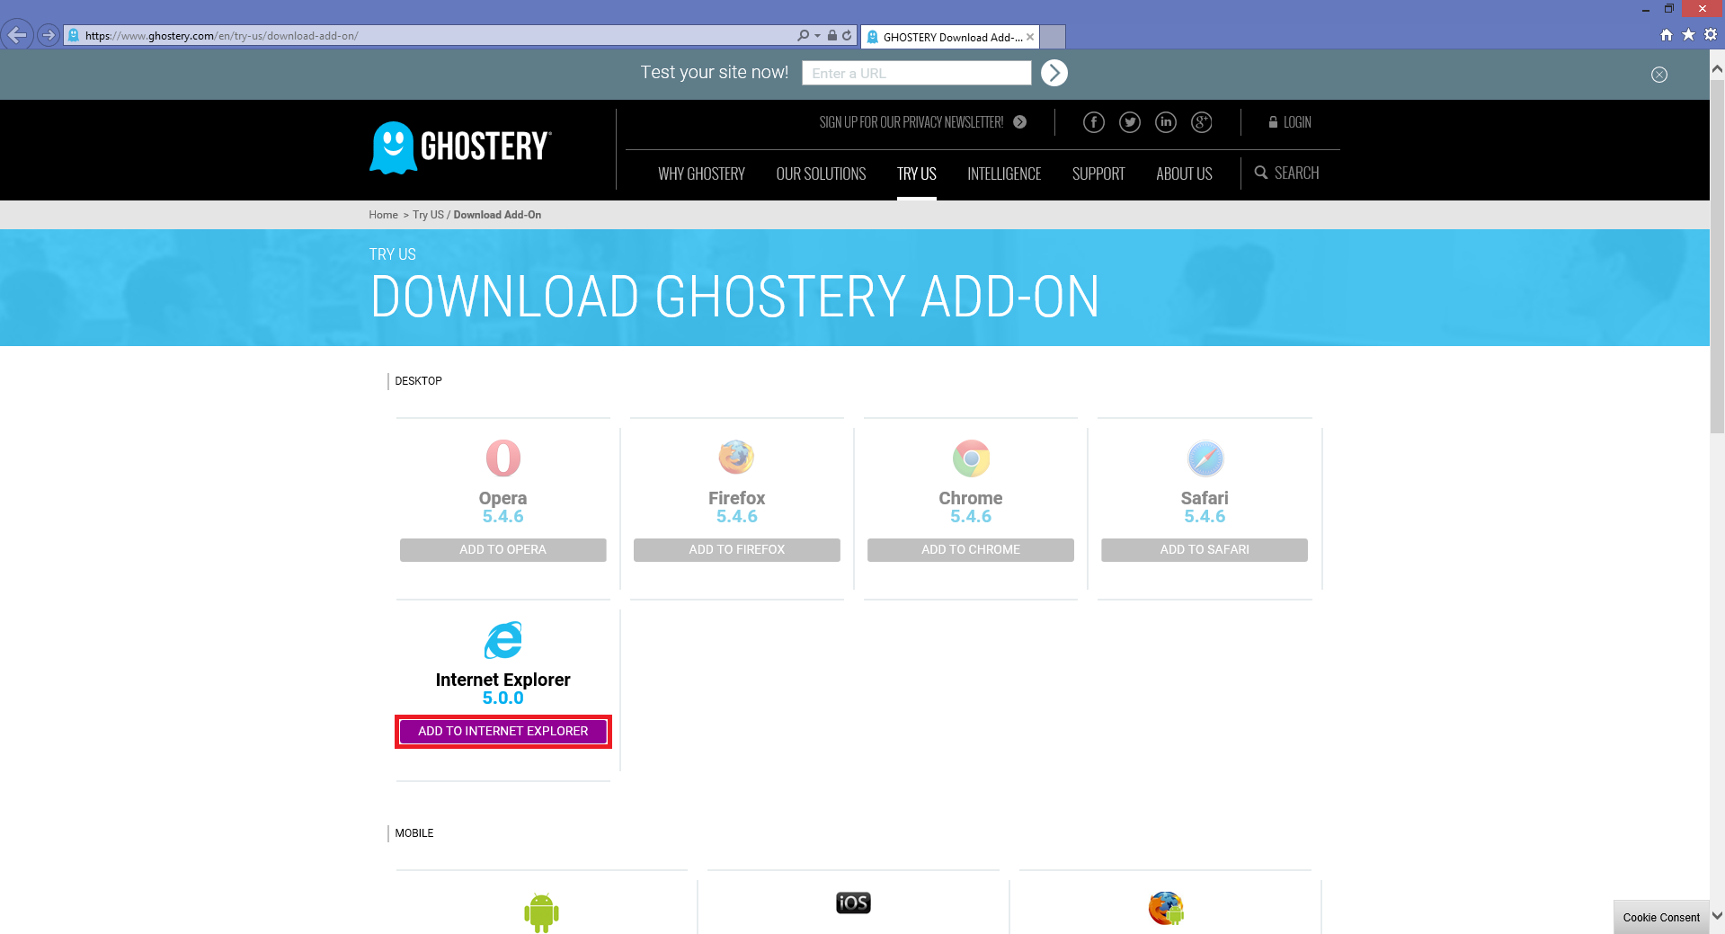Open browser Favorites star icon
This screenshot has height=934, width=1725.
point(1688,35)
